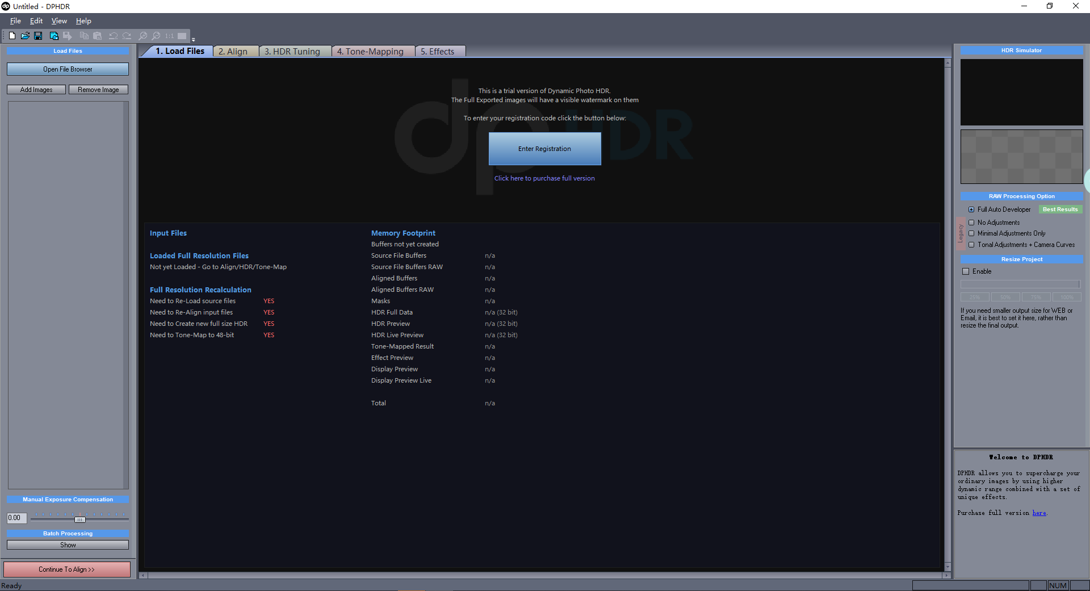The image size is (1090, 591).
Task: Click the NUM indicator in status bar
Action: tap(1058, 585)
